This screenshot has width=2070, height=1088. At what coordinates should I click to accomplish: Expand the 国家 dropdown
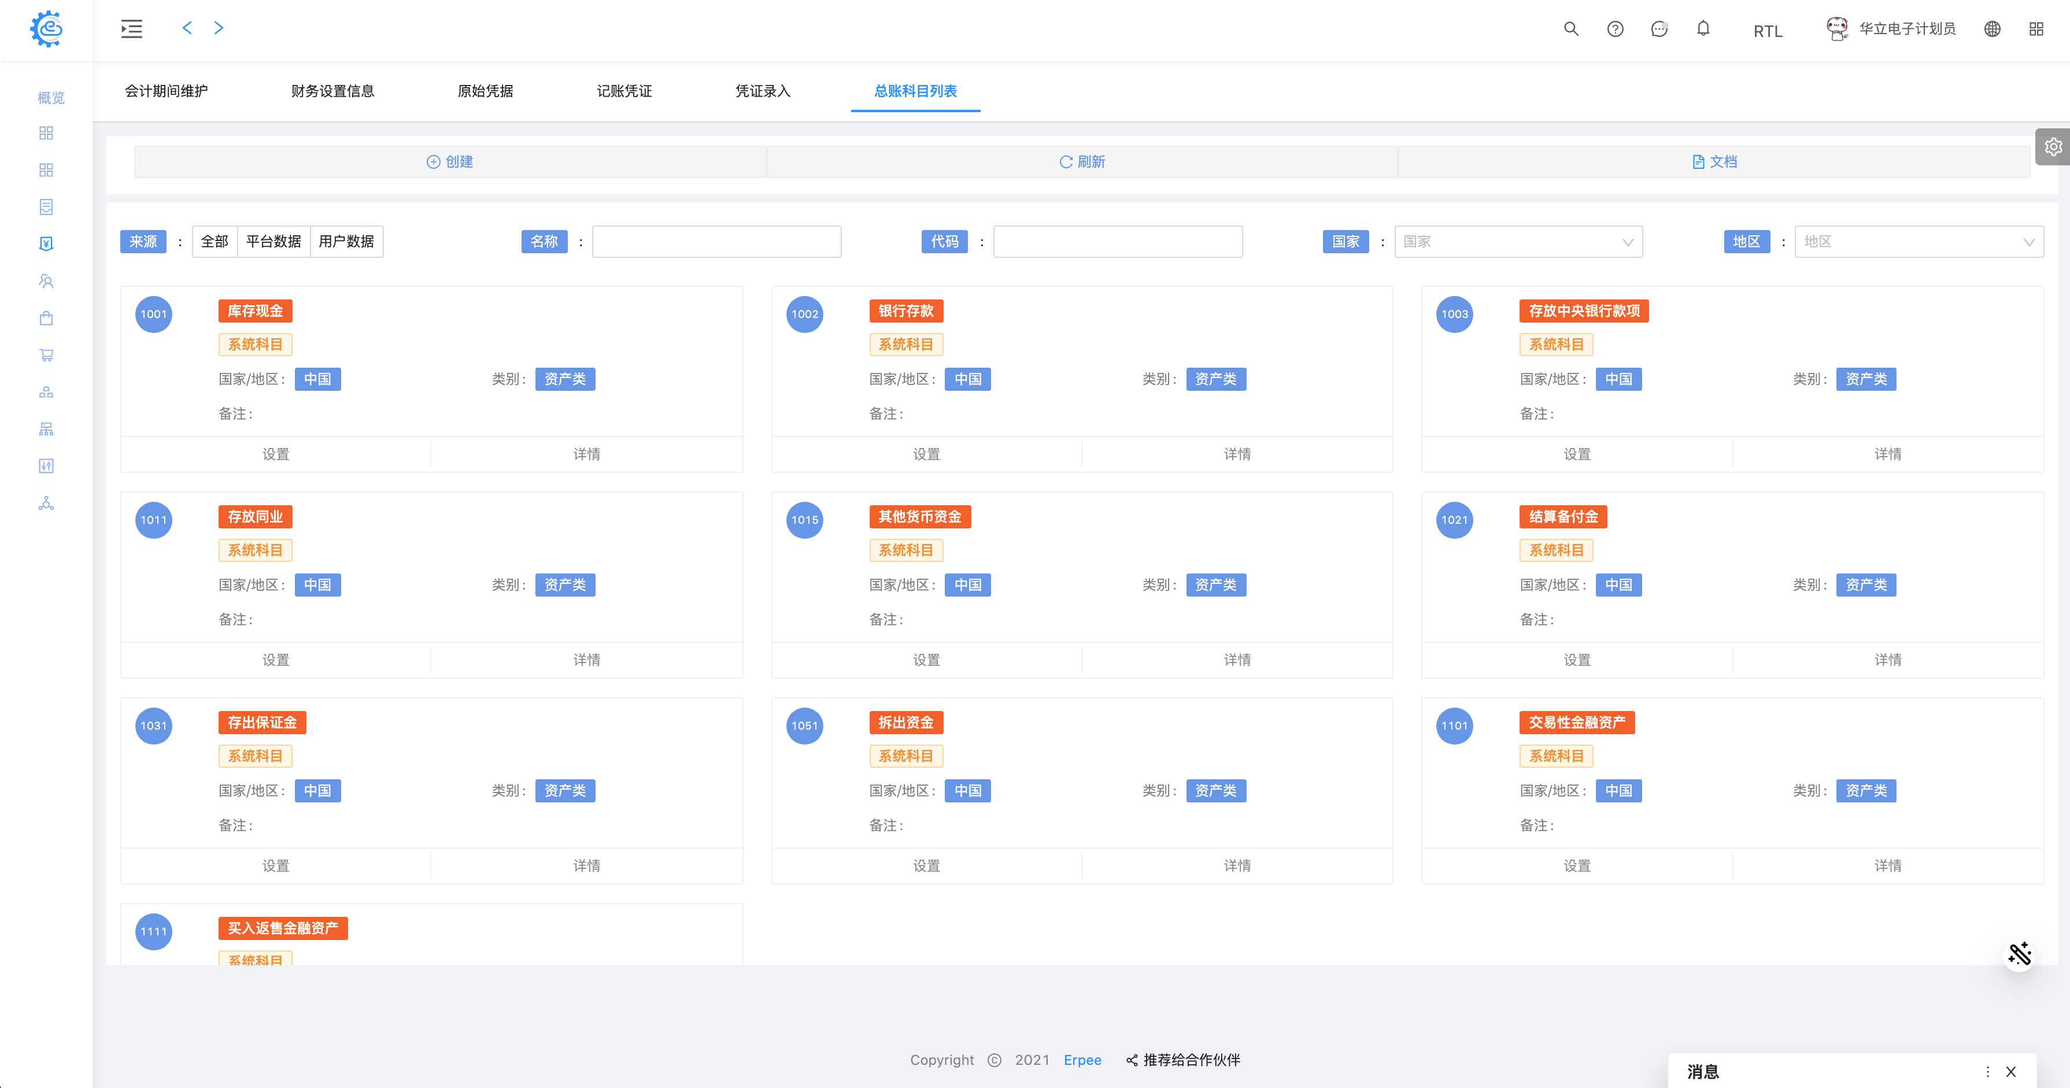1518,241
